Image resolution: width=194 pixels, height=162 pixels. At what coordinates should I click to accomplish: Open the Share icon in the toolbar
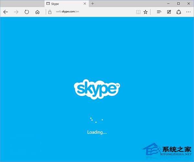pyautogui.click(x=178, y=12)
